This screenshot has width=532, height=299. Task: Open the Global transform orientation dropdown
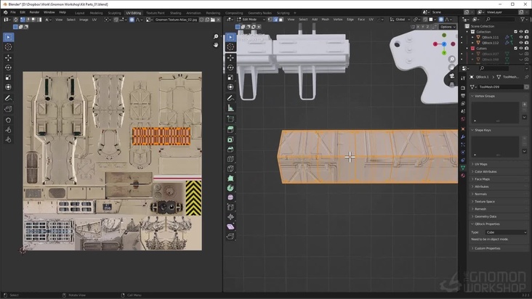pos(400,20)
